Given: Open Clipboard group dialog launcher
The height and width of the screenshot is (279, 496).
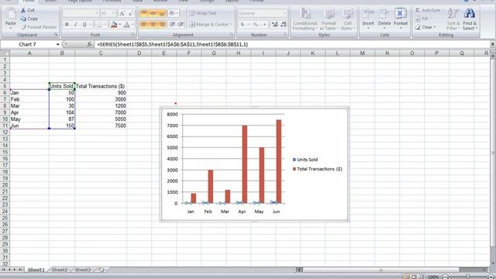Looking at the screenshot, I should [56, 34].
